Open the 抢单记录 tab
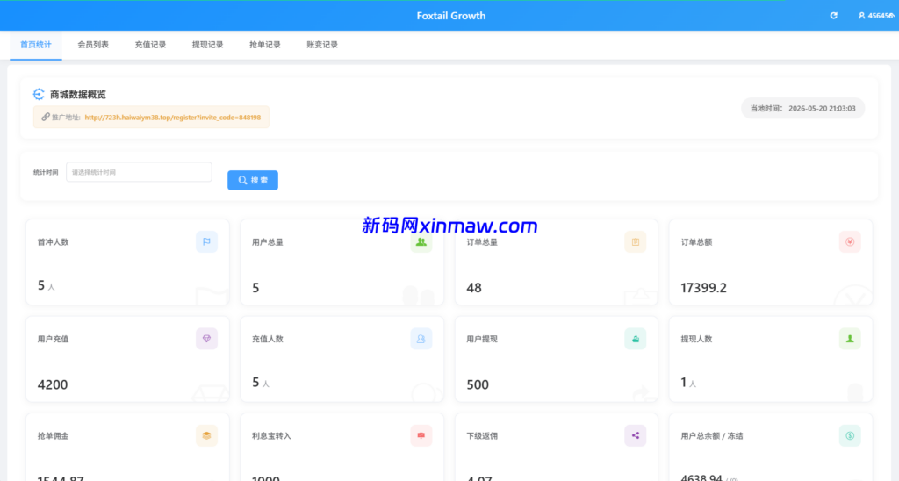Viewport: 899px width, 481px height. pyautogui.click(x=265, y=45)
